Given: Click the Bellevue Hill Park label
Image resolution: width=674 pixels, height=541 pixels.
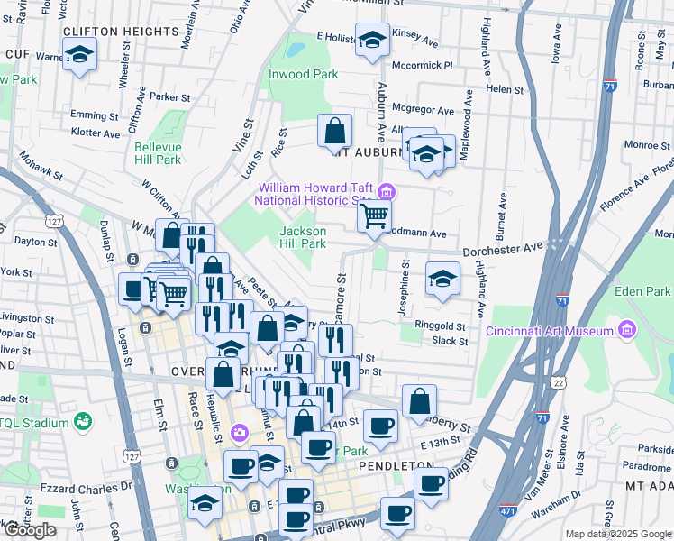Looking at the screenshot, I should pos(158,153).
